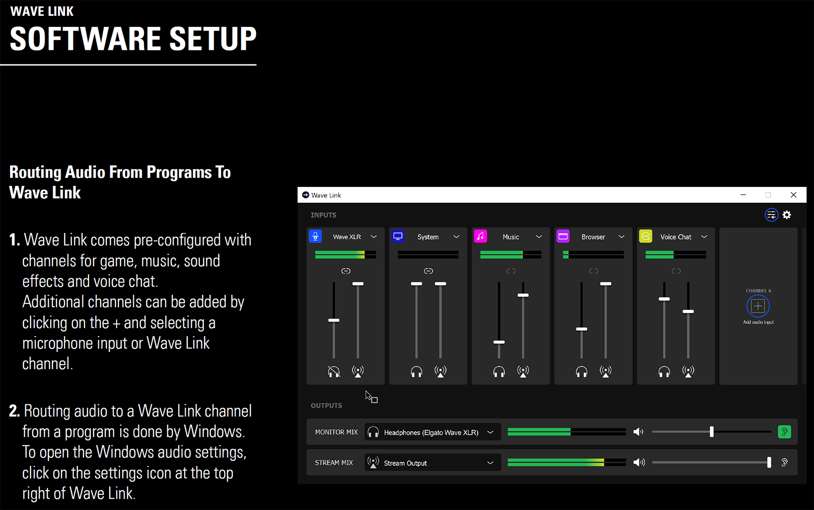The width and height of the screenshot is (814, 510).
Task: Toggle the green ear icon on Monitor Mix
Action: click(784, 432)
